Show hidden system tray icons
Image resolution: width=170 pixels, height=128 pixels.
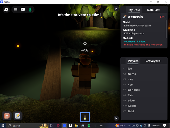129,126
